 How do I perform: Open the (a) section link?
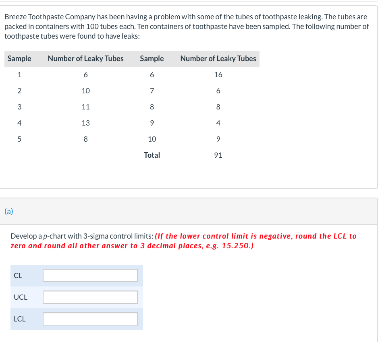pyautogui.click(x=9, y=211)
